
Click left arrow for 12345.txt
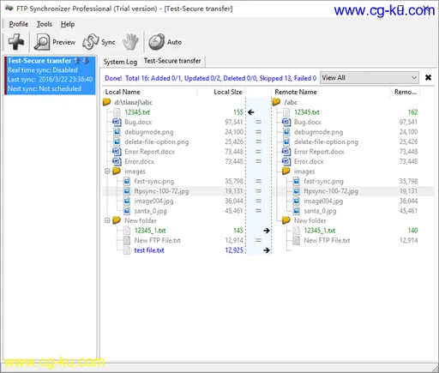(x=251, y=112)
